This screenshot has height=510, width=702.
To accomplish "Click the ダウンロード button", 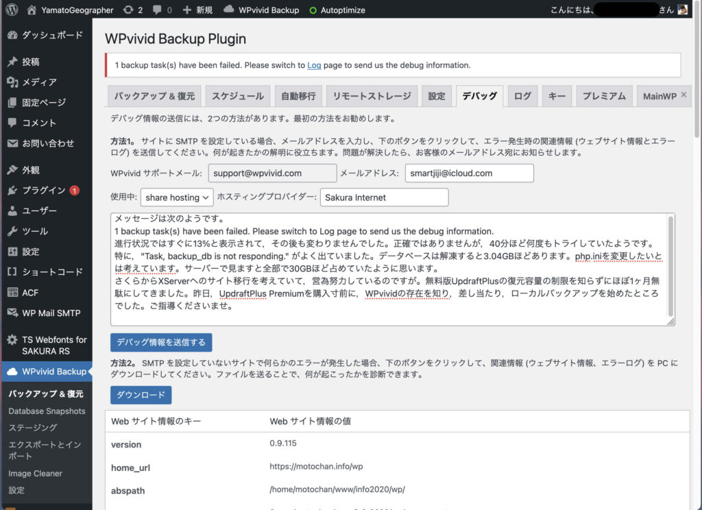I will point(141,395).
